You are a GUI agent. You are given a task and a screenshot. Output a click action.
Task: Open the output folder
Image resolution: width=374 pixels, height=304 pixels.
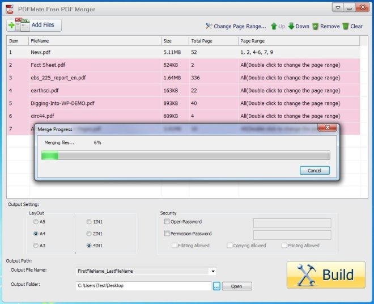(237, 286)
